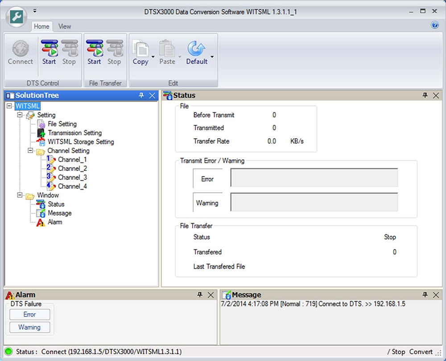Open the Default button dropdown arrow
This screenshot has width=446, height=361.
click(x=212, y=57)
